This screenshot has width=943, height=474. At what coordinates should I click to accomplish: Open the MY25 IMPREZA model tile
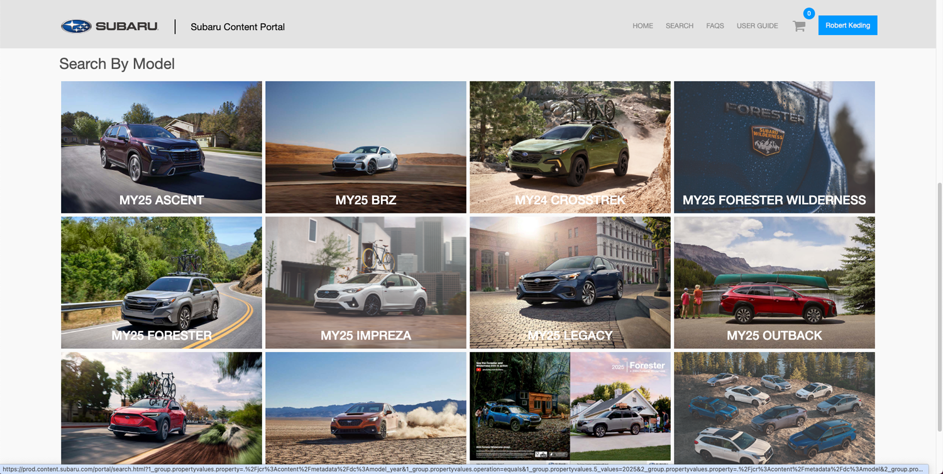coord(366,283)
